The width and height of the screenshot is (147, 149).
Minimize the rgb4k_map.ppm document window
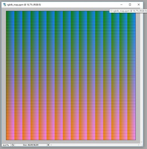pyautogui.click(x=122, y=5)
